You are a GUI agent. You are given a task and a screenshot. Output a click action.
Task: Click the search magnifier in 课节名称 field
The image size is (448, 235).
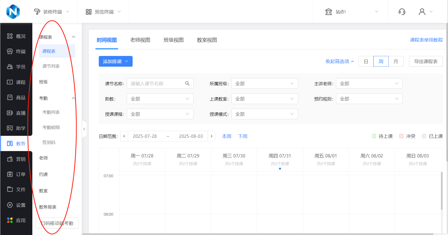pos(187,83)
